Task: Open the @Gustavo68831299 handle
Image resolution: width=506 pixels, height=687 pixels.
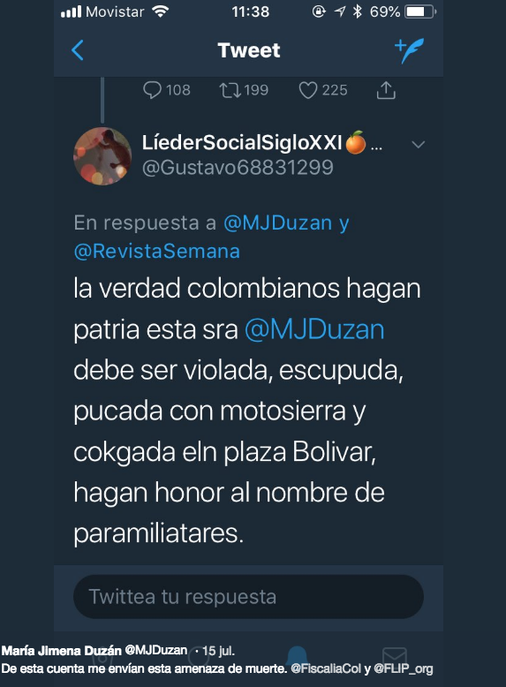Action: 238,168
